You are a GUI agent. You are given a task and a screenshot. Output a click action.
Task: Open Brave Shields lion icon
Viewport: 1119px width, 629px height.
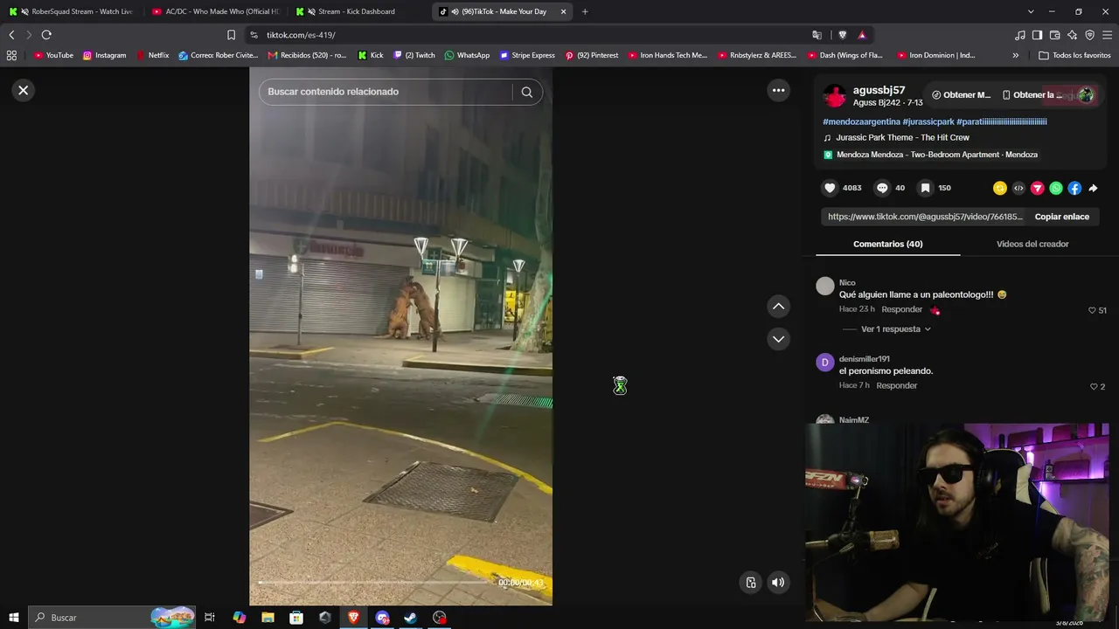[842, 35]
